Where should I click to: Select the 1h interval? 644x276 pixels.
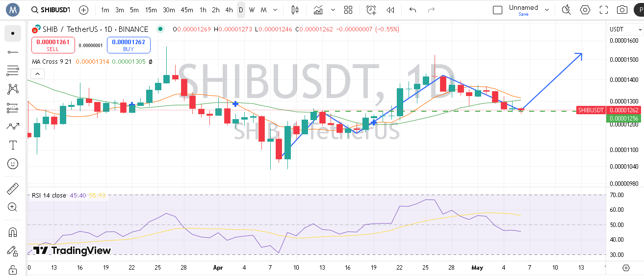click(203, 10)
